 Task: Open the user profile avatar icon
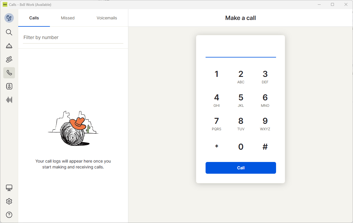pos(9,18)
